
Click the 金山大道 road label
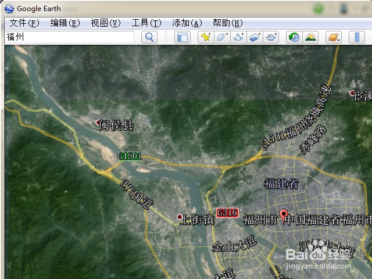click(234, 244)
